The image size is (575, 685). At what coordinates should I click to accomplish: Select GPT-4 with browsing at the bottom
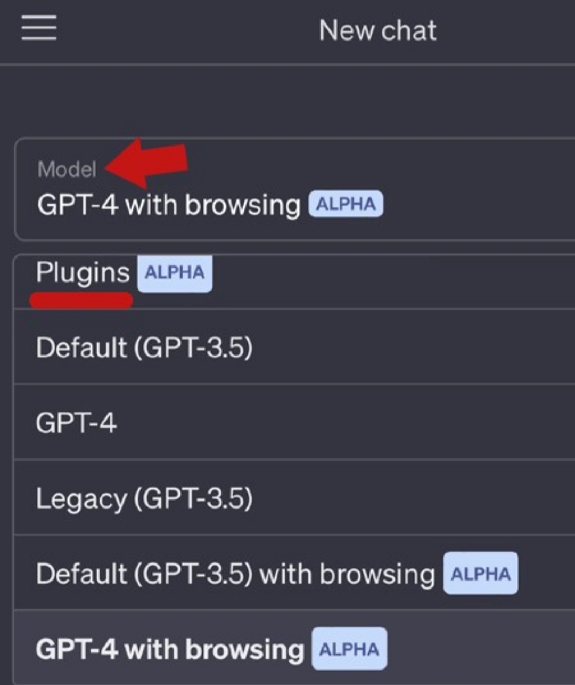click(169, 649)
